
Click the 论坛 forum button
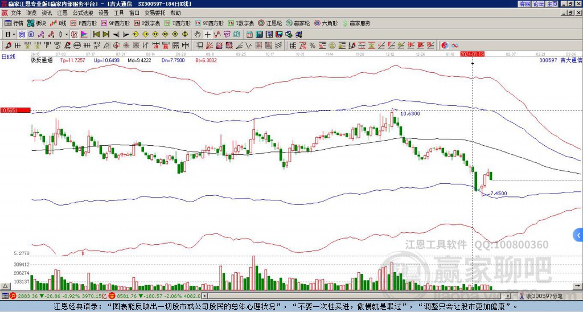click(x=539, y=4)
